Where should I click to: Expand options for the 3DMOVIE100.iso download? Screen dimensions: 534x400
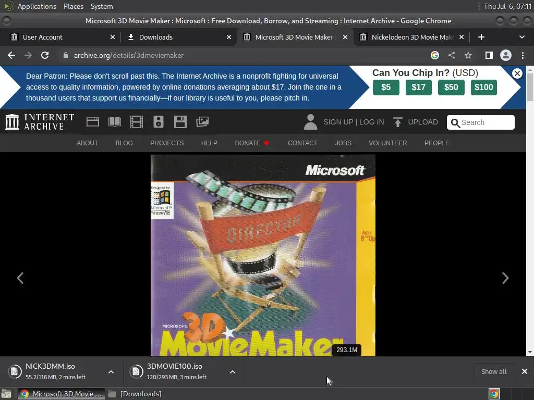pyautogui.click(x=232, y=372)
